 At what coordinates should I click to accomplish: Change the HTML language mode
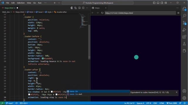162,103
